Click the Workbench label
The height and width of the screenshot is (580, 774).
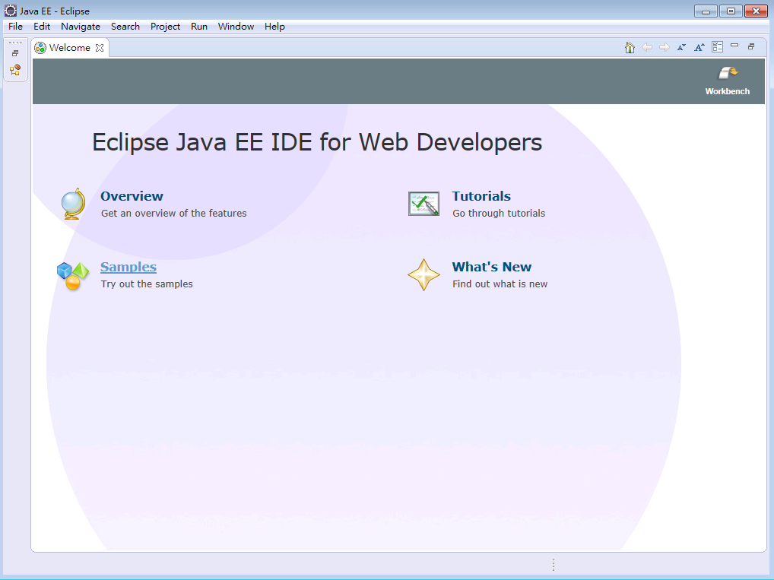728,91
